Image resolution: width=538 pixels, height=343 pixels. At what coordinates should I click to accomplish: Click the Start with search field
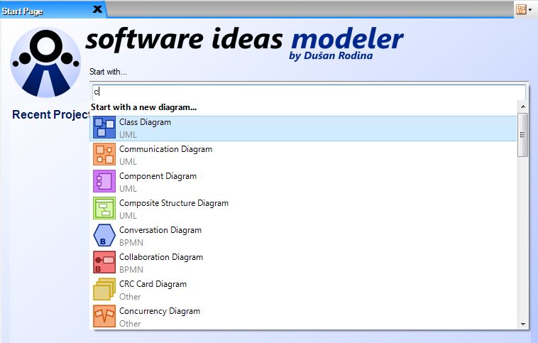click(309, 92)
